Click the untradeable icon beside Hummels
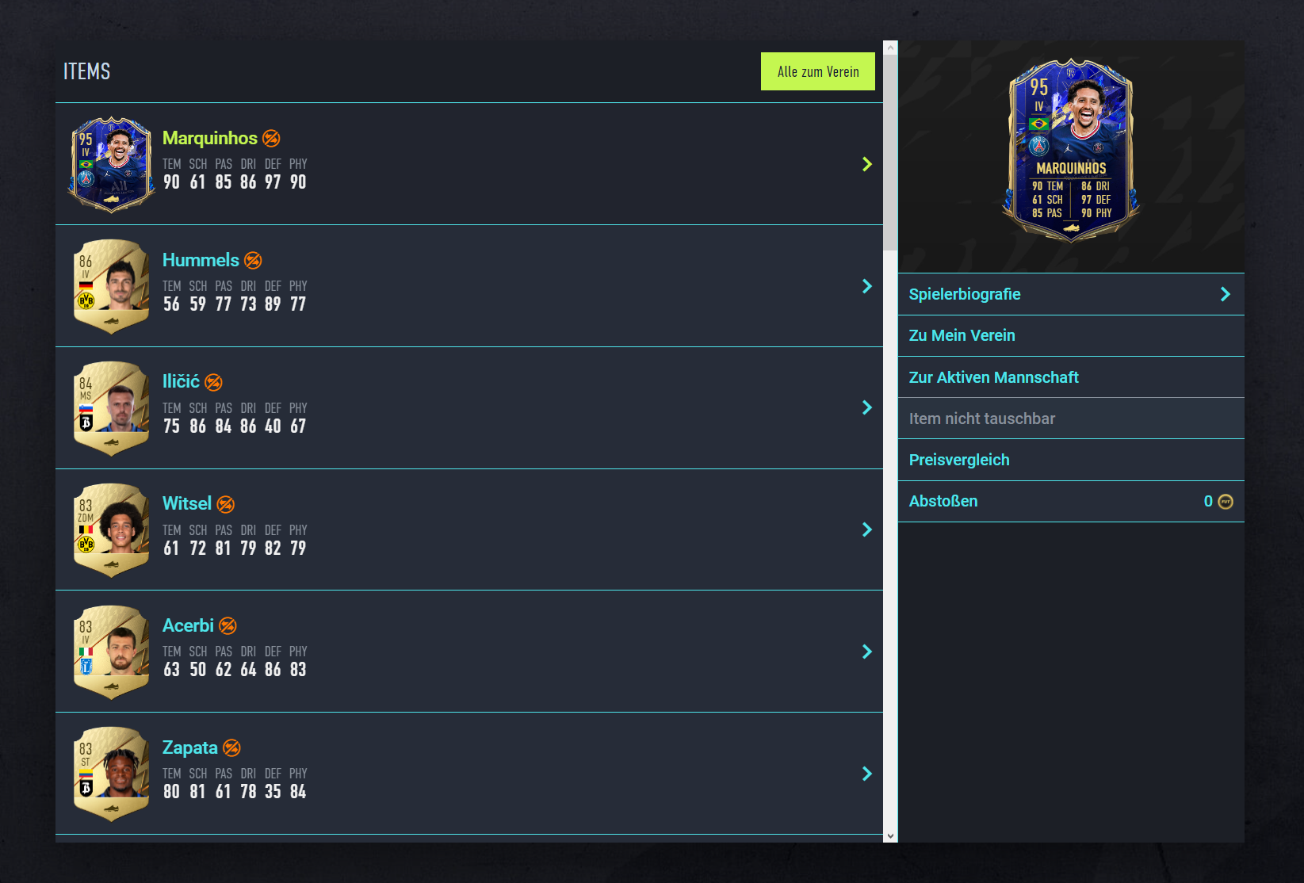 (x=253, y=261)
